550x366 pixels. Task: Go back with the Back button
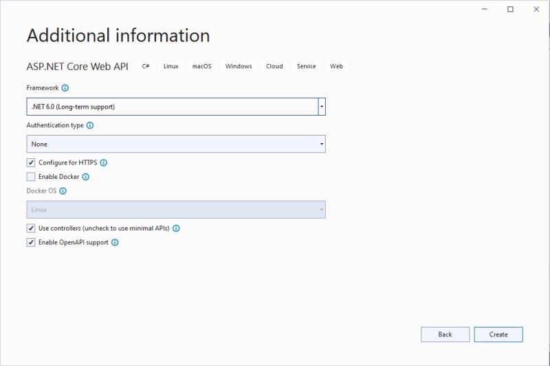pos(445,334)
